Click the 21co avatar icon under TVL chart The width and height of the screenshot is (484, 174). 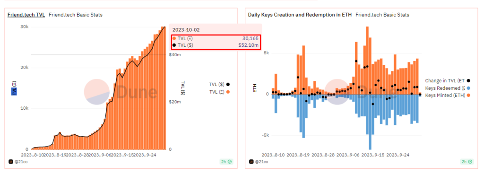click(10, 161)
